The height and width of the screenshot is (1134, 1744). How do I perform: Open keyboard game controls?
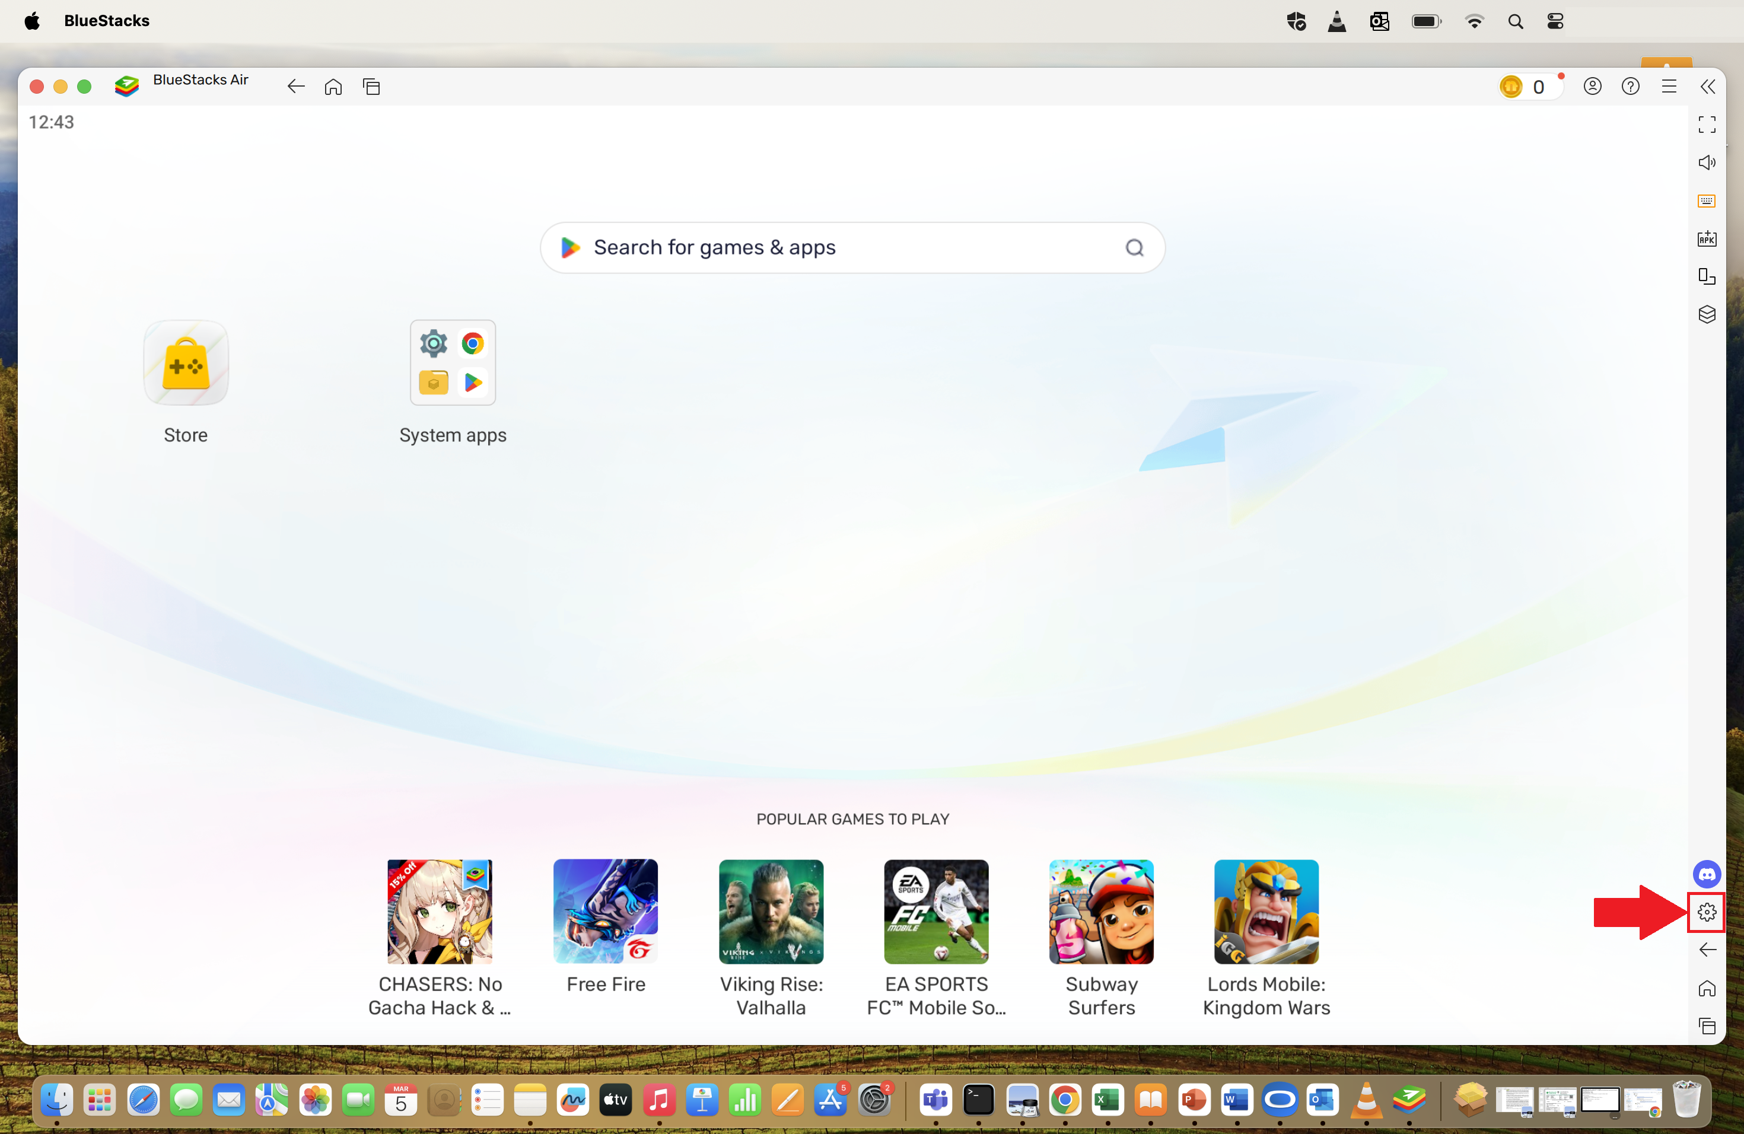click(x=1707, y=200)
